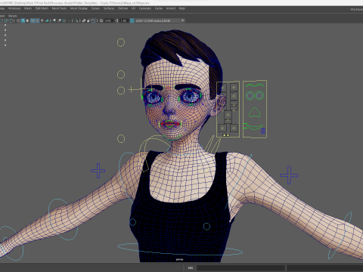The image size is (363, 272).
Task: Select green mouth curve face control
Action: click(254, 126)
